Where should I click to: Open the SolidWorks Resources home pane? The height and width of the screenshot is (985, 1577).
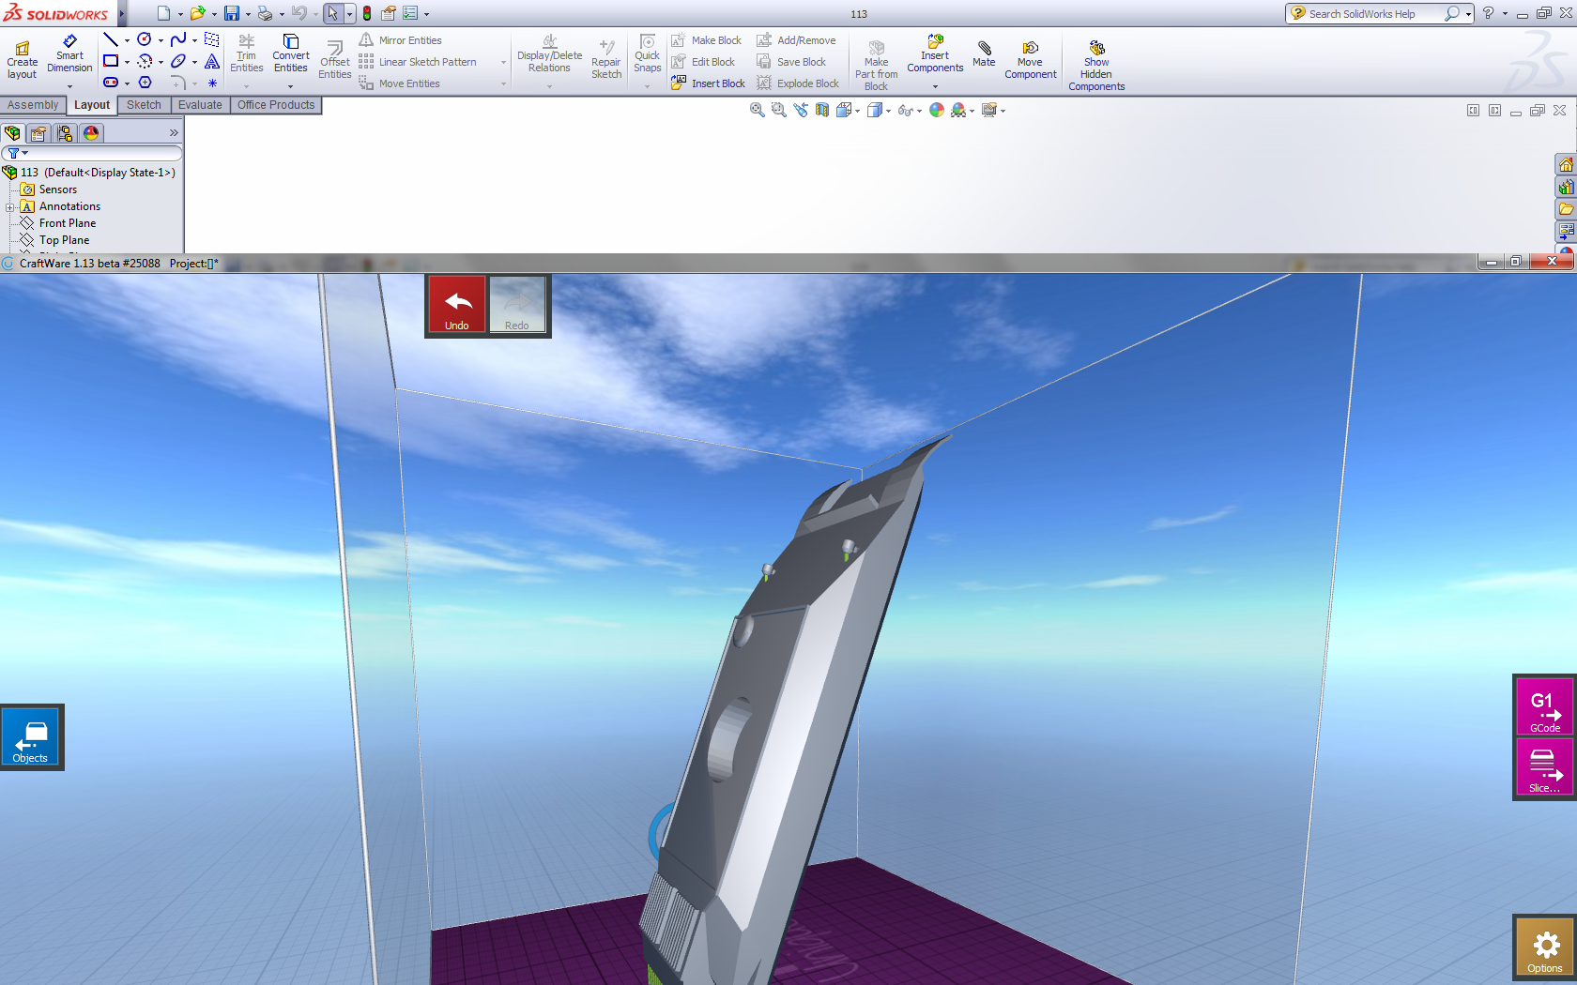pos(1566,165)
